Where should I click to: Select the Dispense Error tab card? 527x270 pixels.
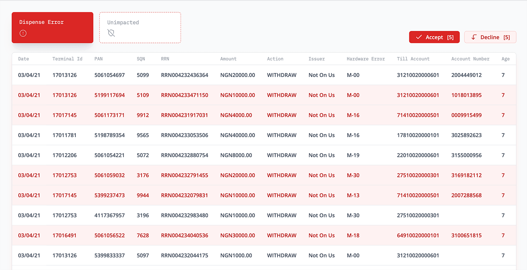click(x=52, y=28)
